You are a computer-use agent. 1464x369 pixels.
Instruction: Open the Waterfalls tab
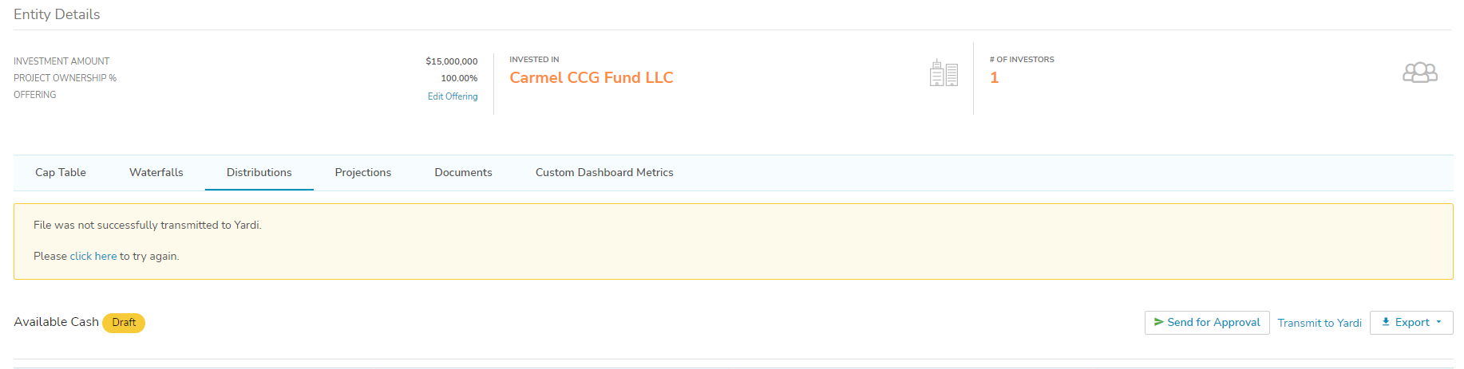156,172
